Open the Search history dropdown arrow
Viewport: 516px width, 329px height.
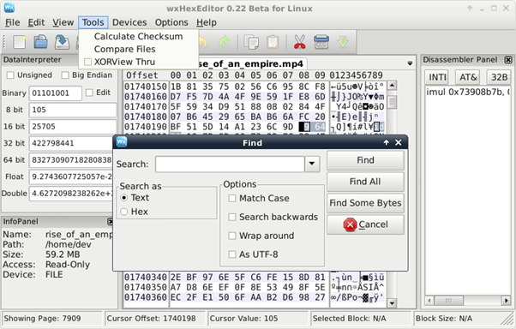(x=312, y=164)
